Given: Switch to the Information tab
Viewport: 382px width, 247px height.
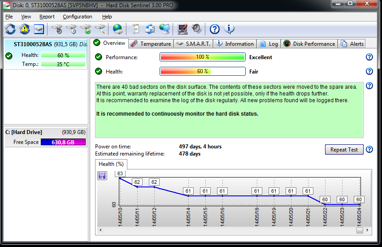Looking at the screenshot, I should coord(235,44).
